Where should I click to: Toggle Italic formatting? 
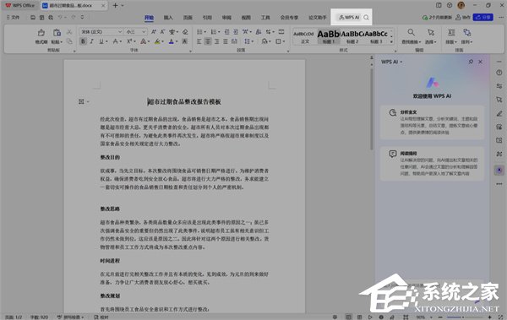(x=92, y=41)
